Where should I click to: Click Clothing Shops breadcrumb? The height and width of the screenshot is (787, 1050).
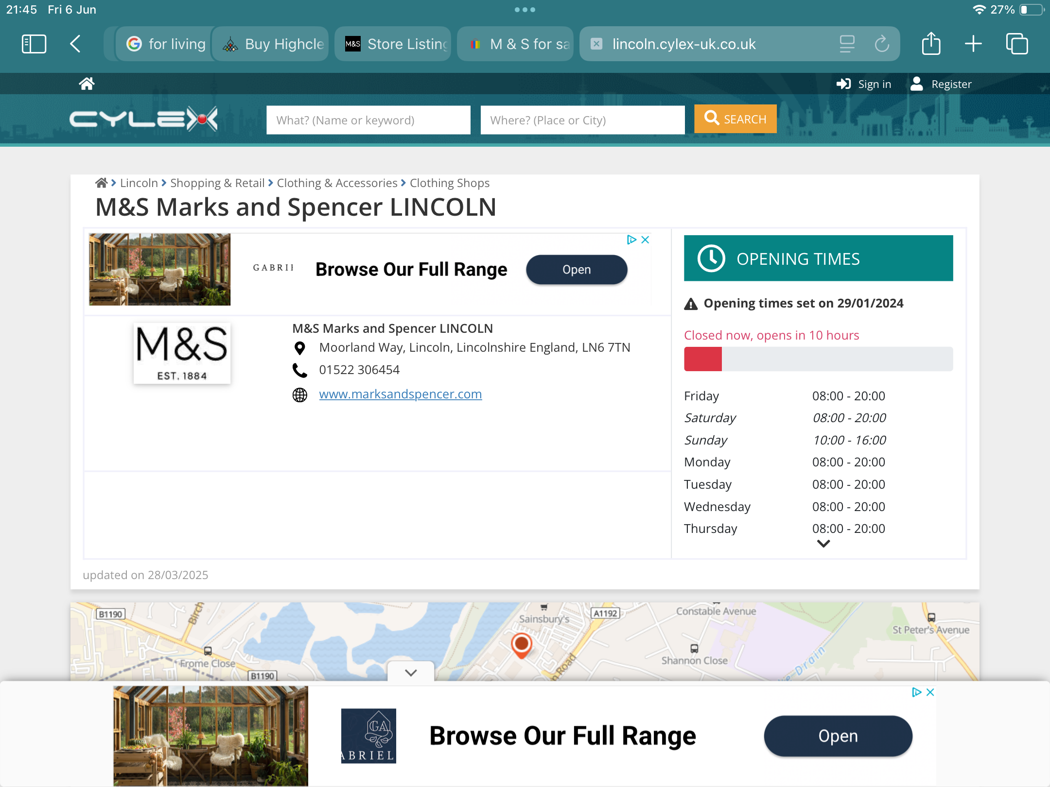pos(449,183)
